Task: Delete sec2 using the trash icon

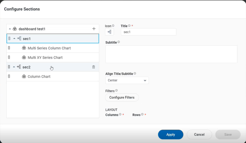Action: 93,67
